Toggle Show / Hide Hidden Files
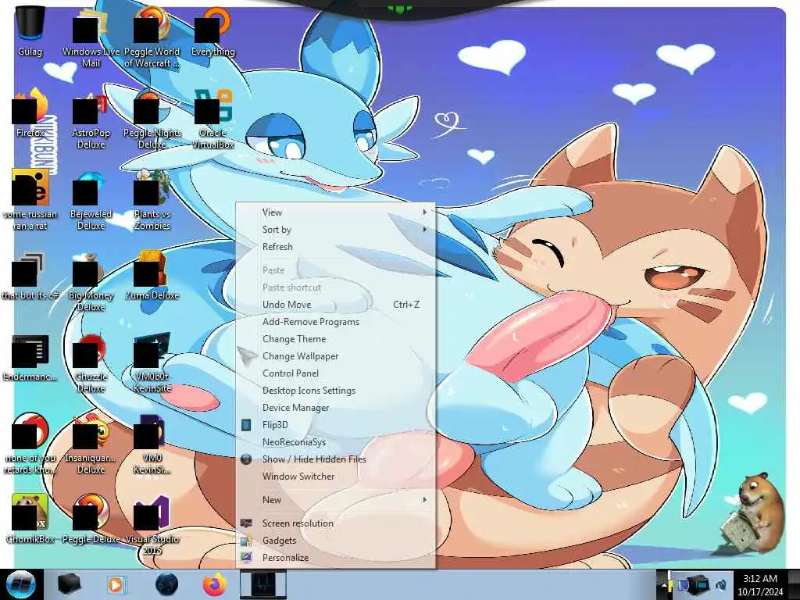The image size is (800, 600). (336, 459)
